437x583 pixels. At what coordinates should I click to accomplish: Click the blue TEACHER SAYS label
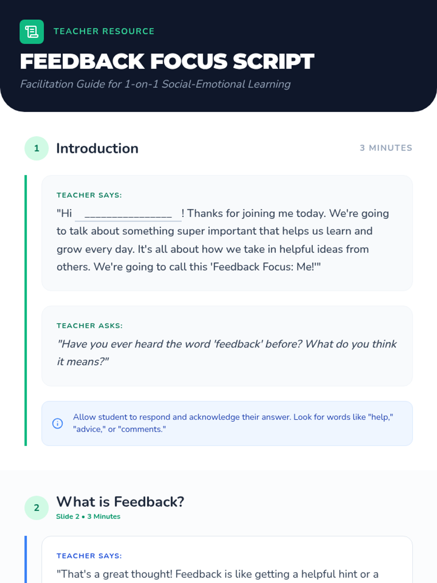click(89, 556)
